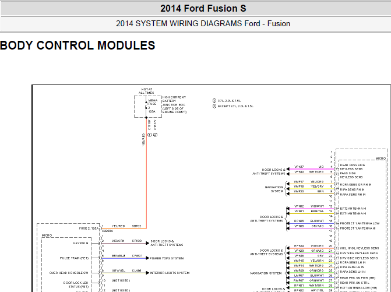The image size is (391, 292).
Task: Click the "MEGA FUSE 2 125A" fuse label
Action: tap(152, 106)
